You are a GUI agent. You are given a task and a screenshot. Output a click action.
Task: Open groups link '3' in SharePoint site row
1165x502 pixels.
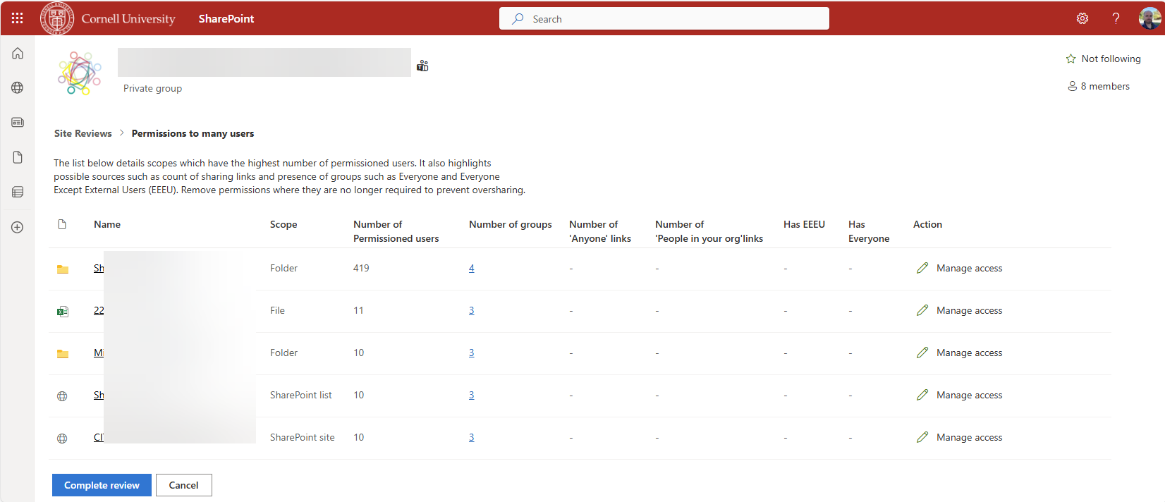pos(472,437)
